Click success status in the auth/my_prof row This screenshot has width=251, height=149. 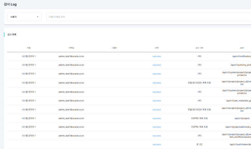(x=157, y=65)
